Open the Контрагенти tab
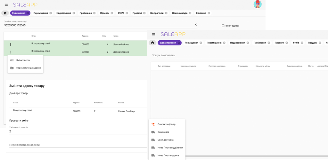Image resolution: width=328 pixels, height=160 pixels. coord(159,13)
